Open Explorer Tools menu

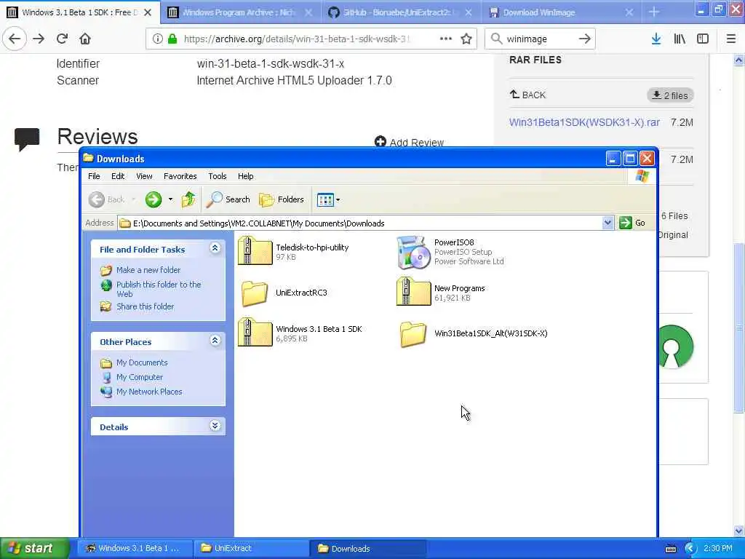217,176
